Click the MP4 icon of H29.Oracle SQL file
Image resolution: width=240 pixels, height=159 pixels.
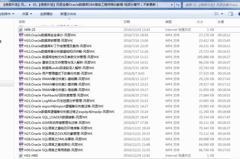21,145
